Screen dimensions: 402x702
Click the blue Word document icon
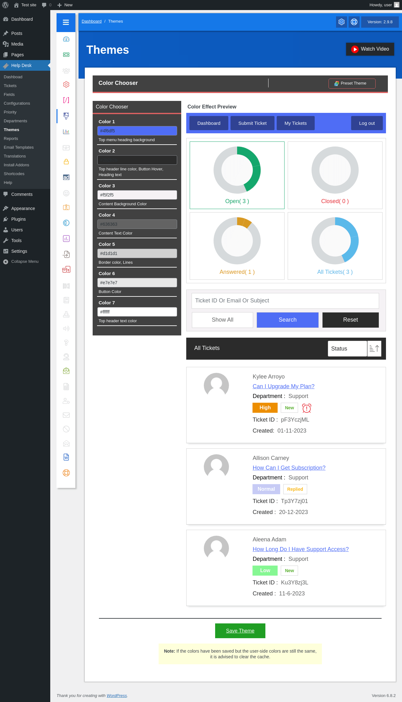(66, 457)
